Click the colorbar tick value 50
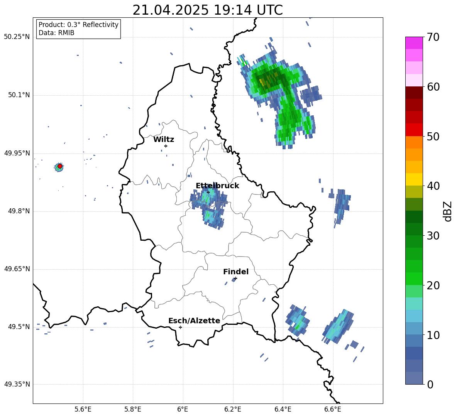 tap(433, 136)
